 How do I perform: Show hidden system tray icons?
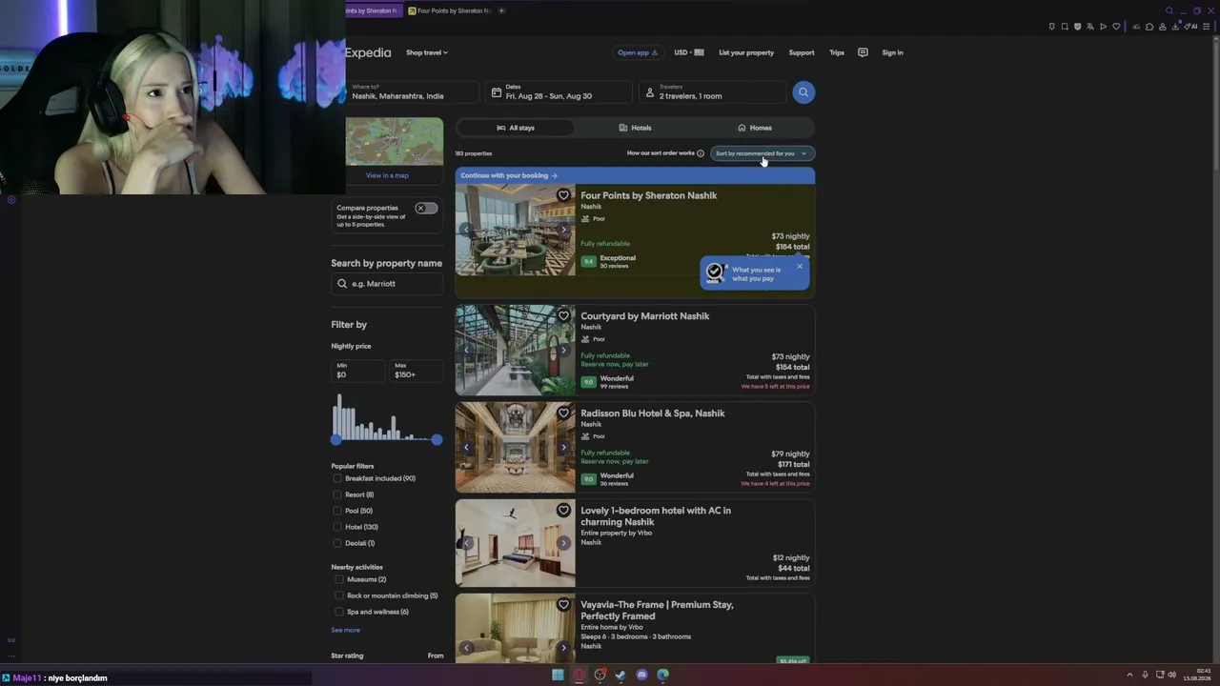coord(1129,675)
